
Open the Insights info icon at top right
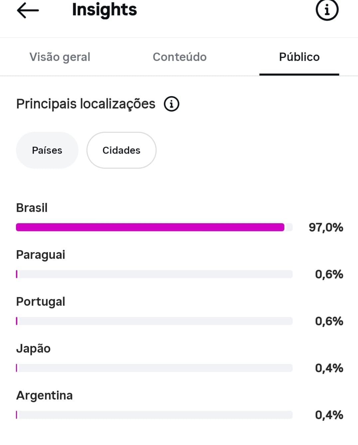click(x=327, y=9)
